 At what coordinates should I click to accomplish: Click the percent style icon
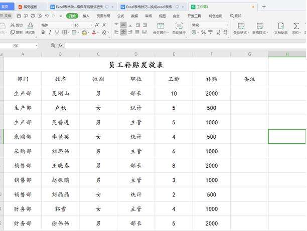tap(204, 32)
